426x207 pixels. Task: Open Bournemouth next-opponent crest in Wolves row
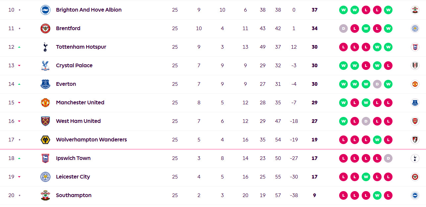tap(415, 140)
